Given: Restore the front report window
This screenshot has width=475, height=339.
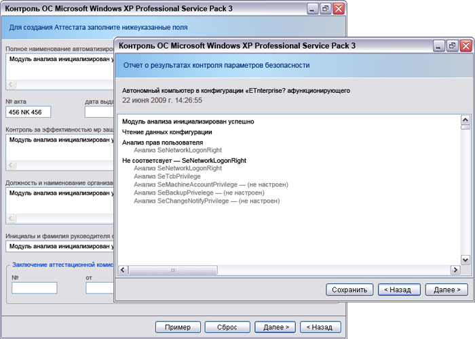Looking at the screenshot, I should tap(453, 46).
